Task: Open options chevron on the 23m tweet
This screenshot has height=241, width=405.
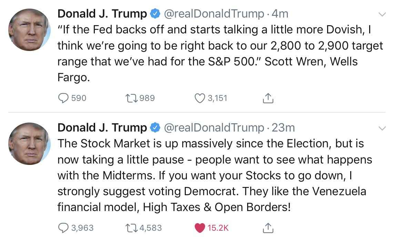Action: (382, 128)
